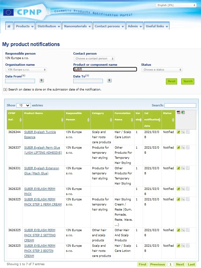Screen dimensions: 201x268
Task: View SUBIR Eyelash Perm Glue details icon
Action: (x=183, y=148)
